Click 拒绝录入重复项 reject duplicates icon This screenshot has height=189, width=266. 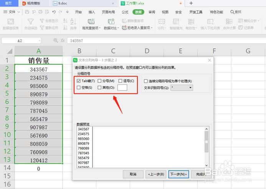[124, 28]
